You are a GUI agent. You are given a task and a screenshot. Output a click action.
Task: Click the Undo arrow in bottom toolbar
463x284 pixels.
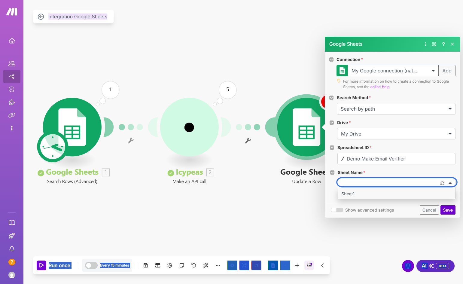194,265
